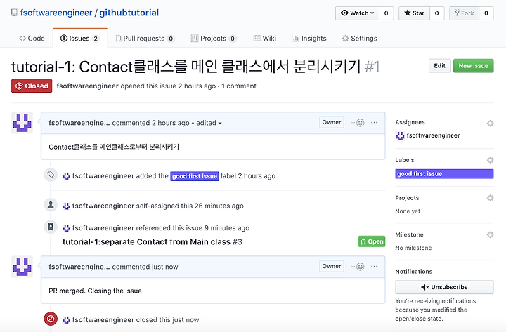This screenshot has width=506, height=332.
Task: Open the Milestone gear settings
Action: [x=490, y=234]
